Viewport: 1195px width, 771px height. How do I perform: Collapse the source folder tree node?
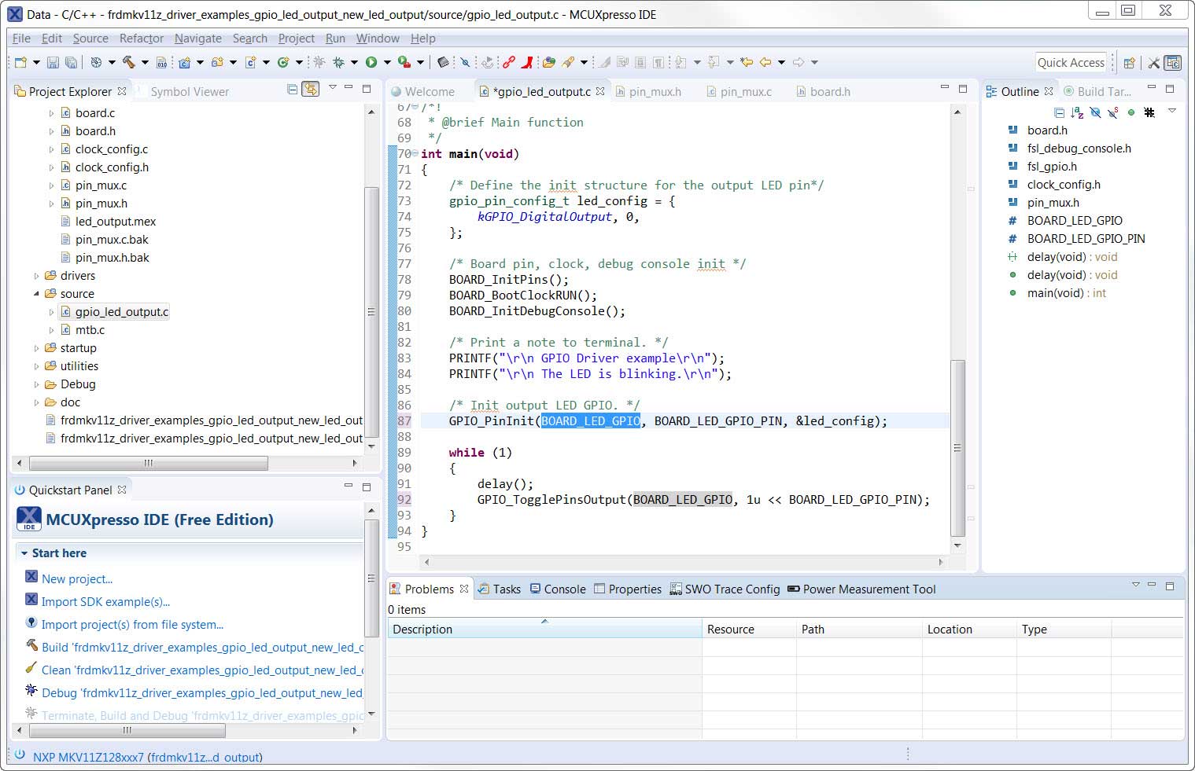click(x=36, y=294)
